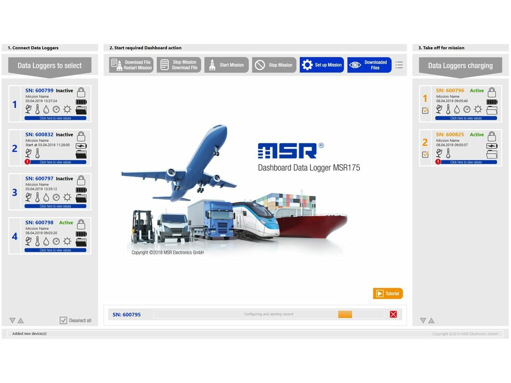Click the battery icon on SN 600799
Screen dimensions: 511x383
pos(81,102)
